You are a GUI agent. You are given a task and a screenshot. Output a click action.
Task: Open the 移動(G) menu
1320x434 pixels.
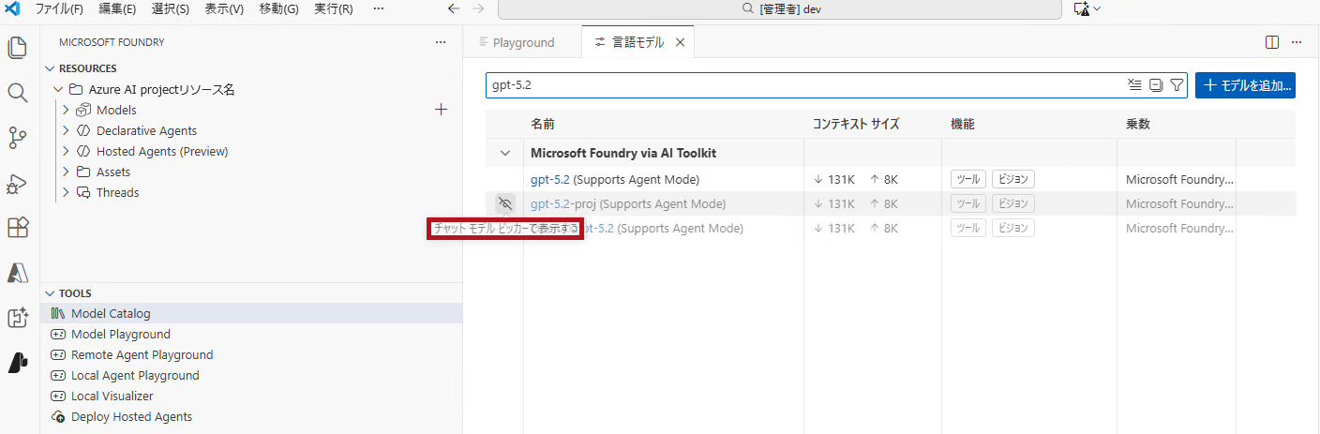[278, 8]
